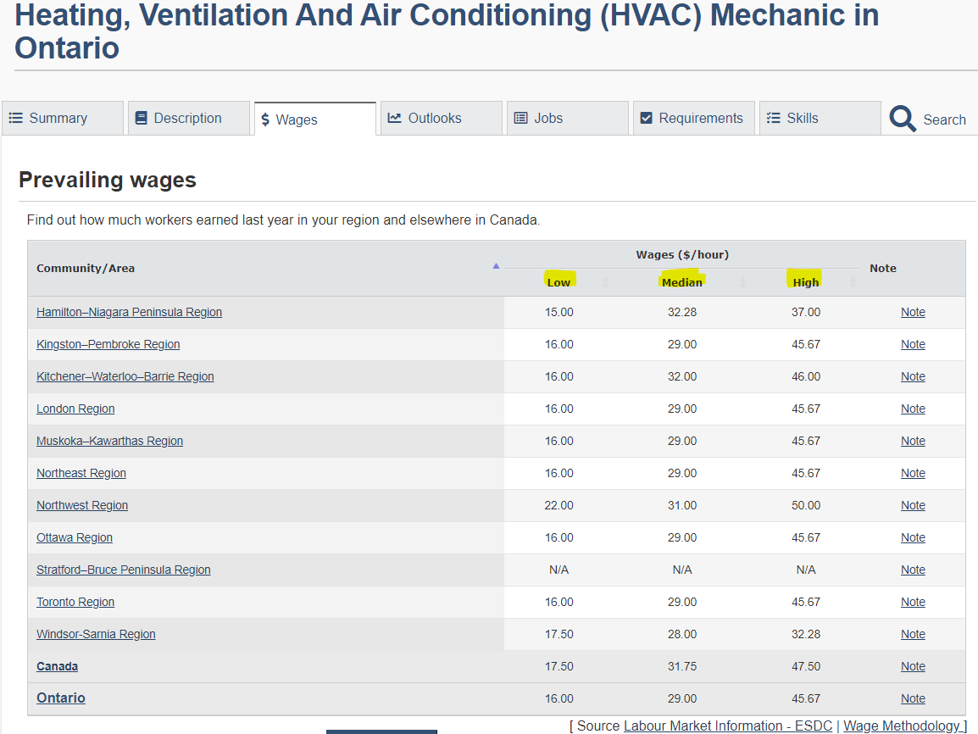Sort table by Community/Area column arrow

(x=496, y=266)
